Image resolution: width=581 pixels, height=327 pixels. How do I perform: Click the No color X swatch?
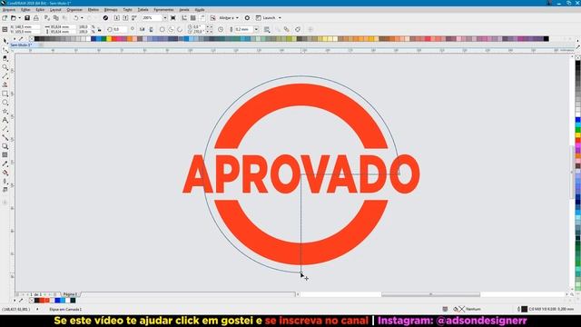tap(32, 38)
